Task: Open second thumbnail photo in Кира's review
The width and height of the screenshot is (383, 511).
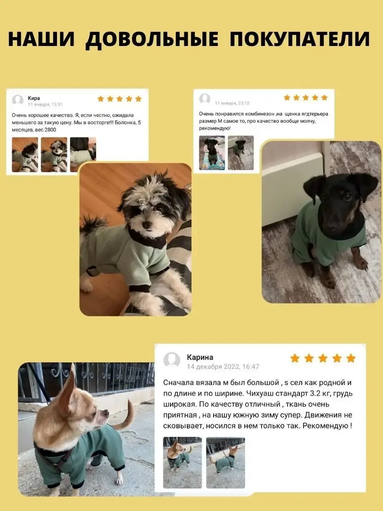Action: coord(54,155)
